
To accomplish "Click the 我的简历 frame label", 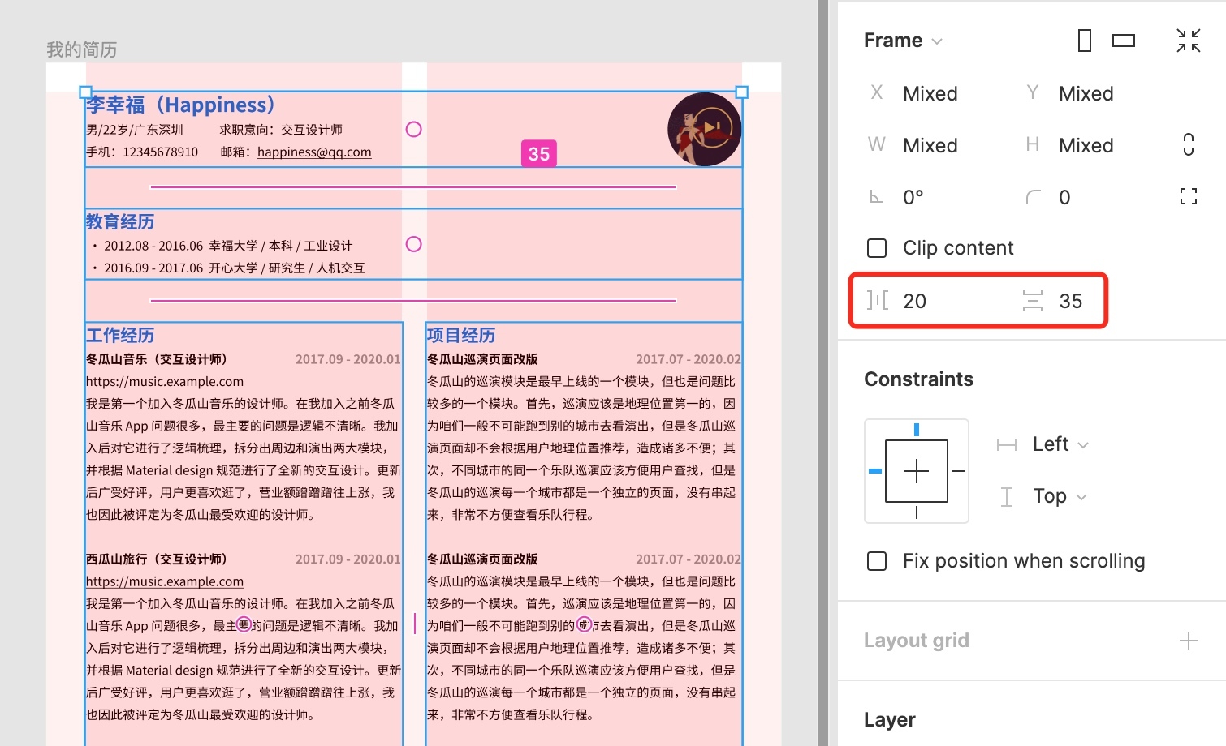I will tap(82, 49).
